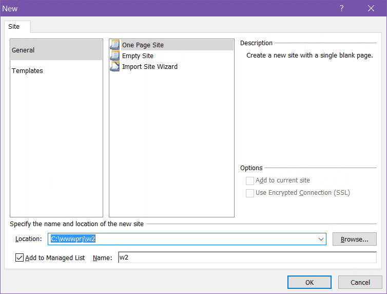Confirm with the OK button

point(309,282)
